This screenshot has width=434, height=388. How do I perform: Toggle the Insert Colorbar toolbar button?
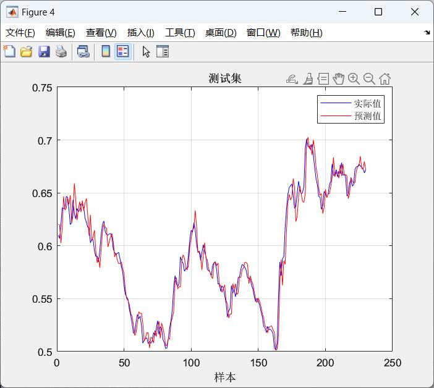(106, 52)
